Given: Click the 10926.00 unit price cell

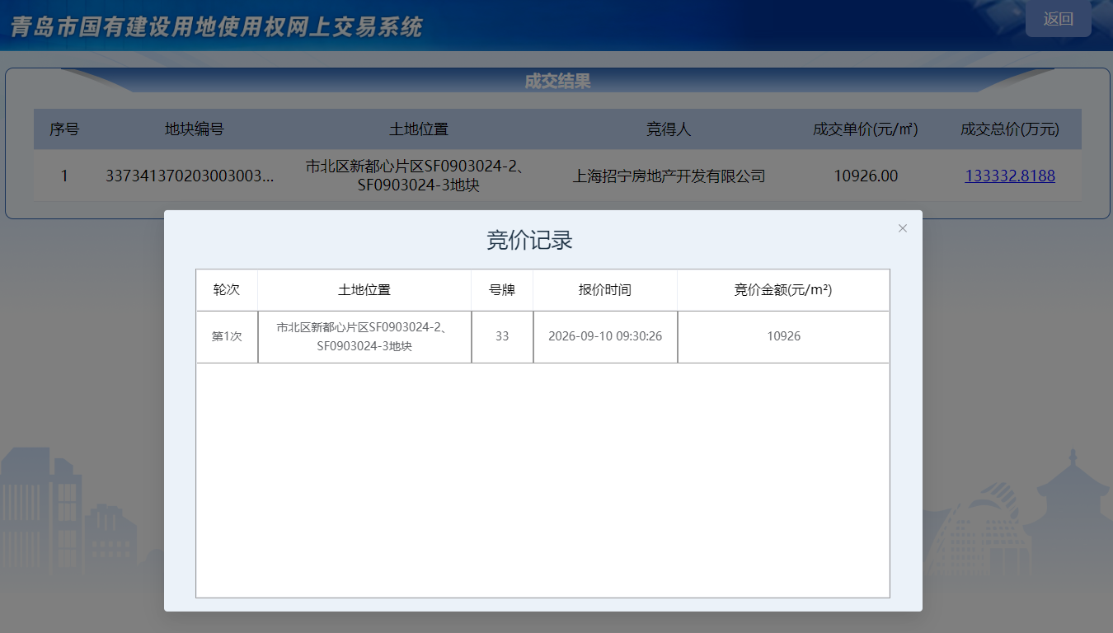Looking at the screenshot, I should point(866,176).
